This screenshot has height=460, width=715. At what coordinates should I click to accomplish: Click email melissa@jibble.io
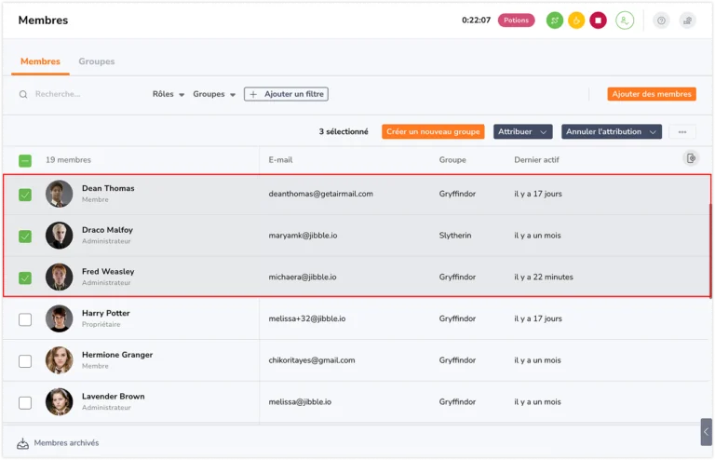click(300, 401)
